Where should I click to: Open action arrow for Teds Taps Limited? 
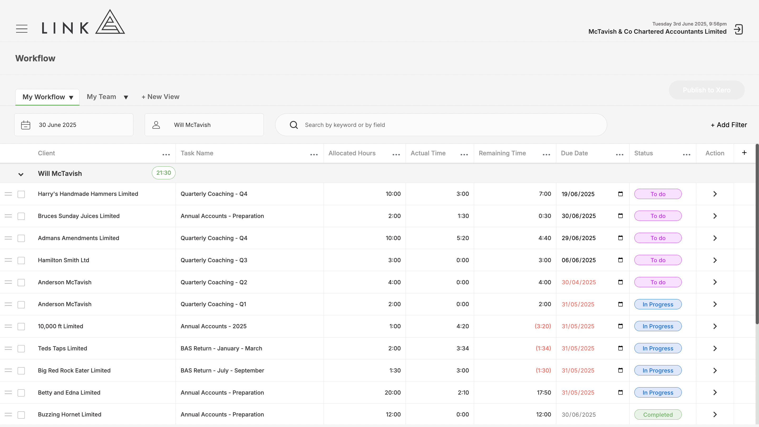[715, 349]
